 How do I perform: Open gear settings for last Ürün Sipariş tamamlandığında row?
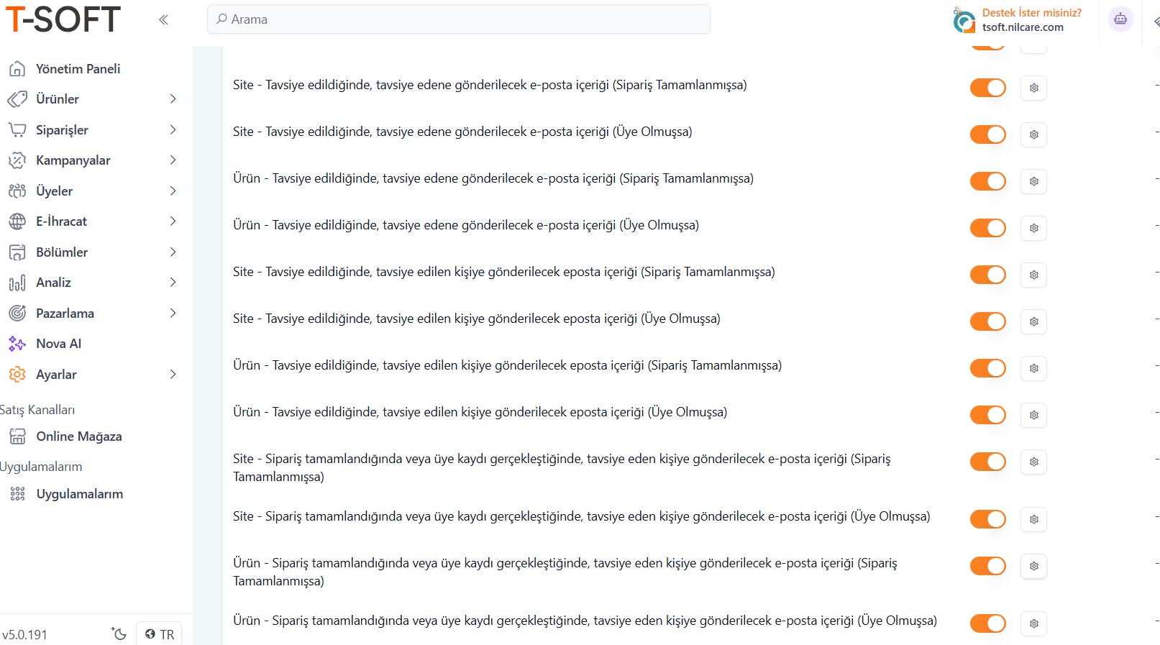point(1033,623)
